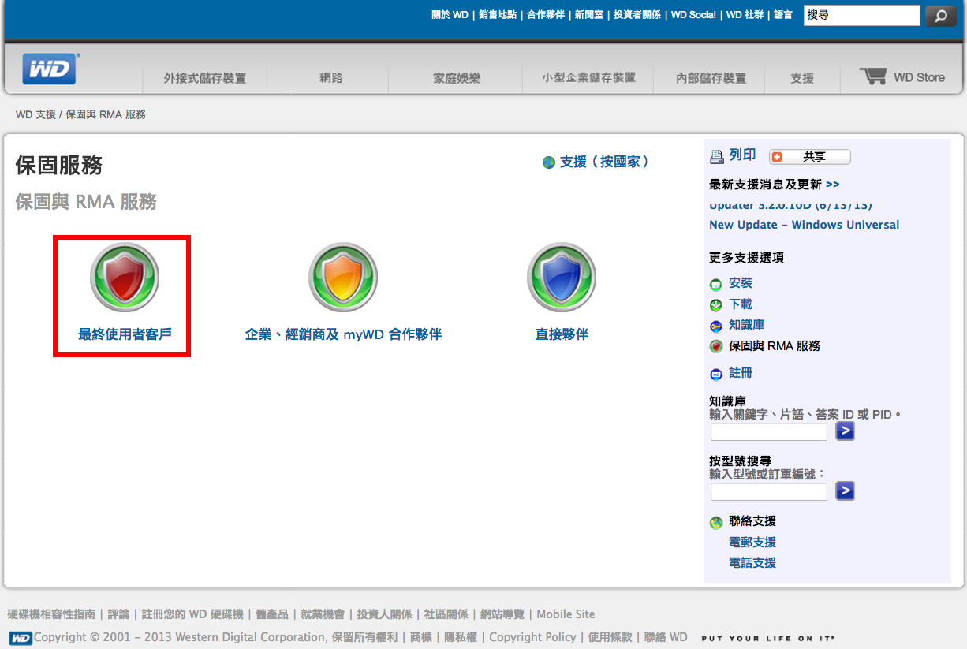The height and width of the screenshot is (649, 967).
Task: Submit the 知識庫 keyword search arrow
Action: pos(845,431)
